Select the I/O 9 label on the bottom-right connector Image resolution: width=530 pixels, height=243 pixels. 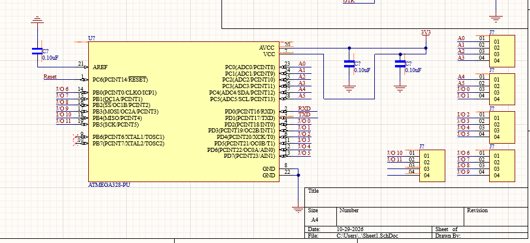click(x=464, y=172)
